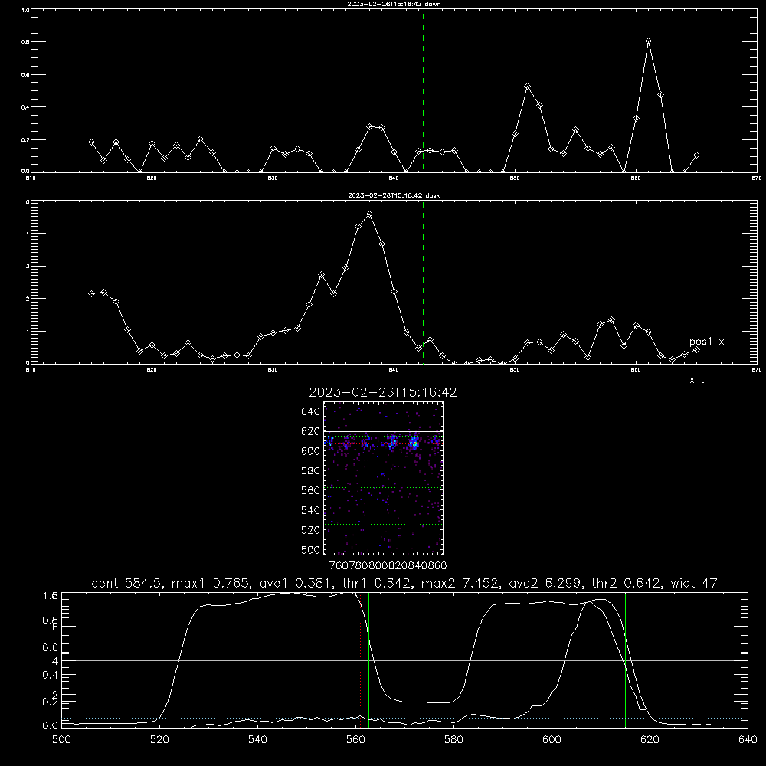
Task: Pick the highest diamond marker in the dusk plot
Action: 370,214
